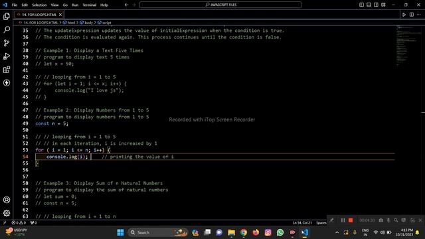
Task: Open the Run menu
Action: coord(75,5)
